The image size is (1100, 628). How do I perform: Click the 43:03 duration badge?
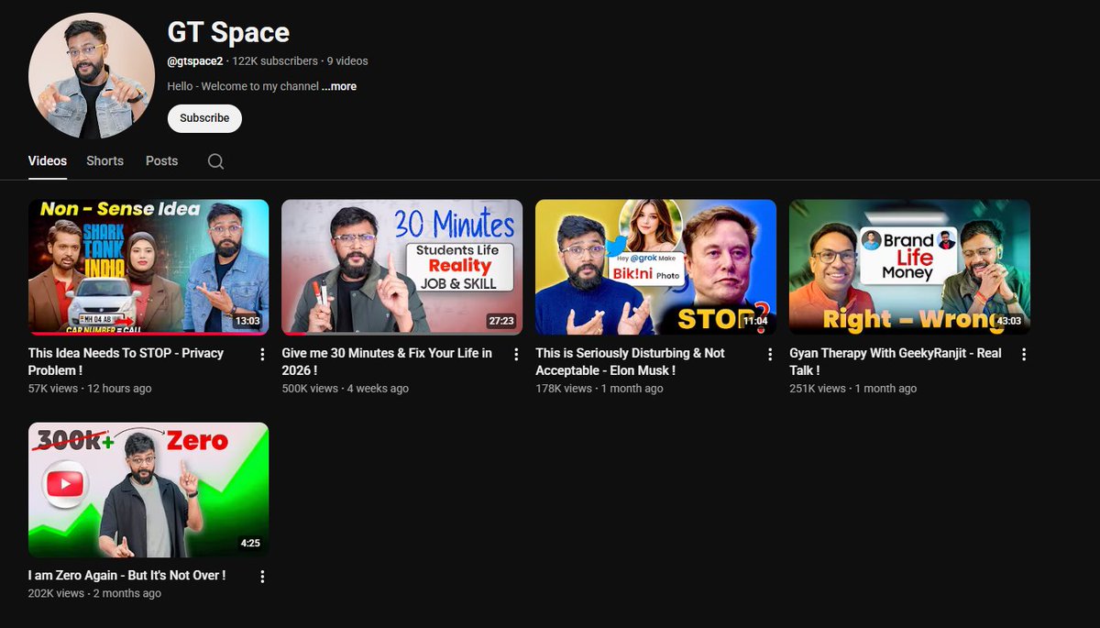click(x=1009, y=322)
